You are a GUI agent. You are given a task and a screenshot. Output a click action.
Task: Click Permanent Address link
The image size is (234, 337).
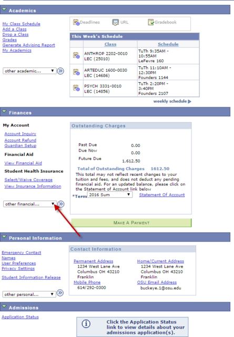pos(94,261)
